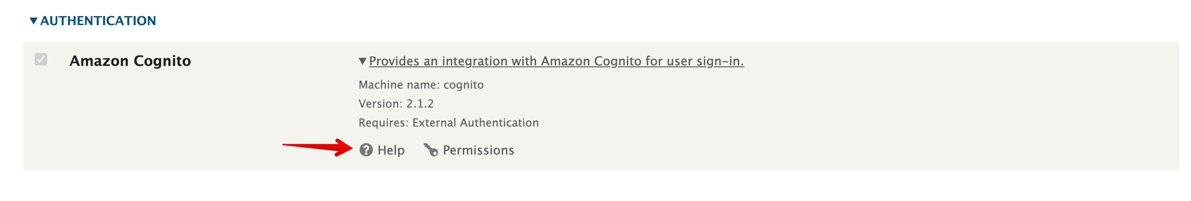The height and width of the screenshot is (201, 1191).
Task: Click the Machine name: cognito line
Action: tap(421, 85)
